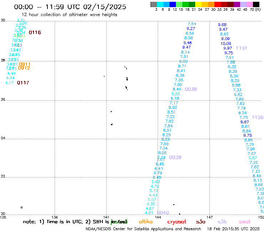This screenshot has height=232, width=264.
Task: Click the wave height value 4.35
Action: [151, 204]
